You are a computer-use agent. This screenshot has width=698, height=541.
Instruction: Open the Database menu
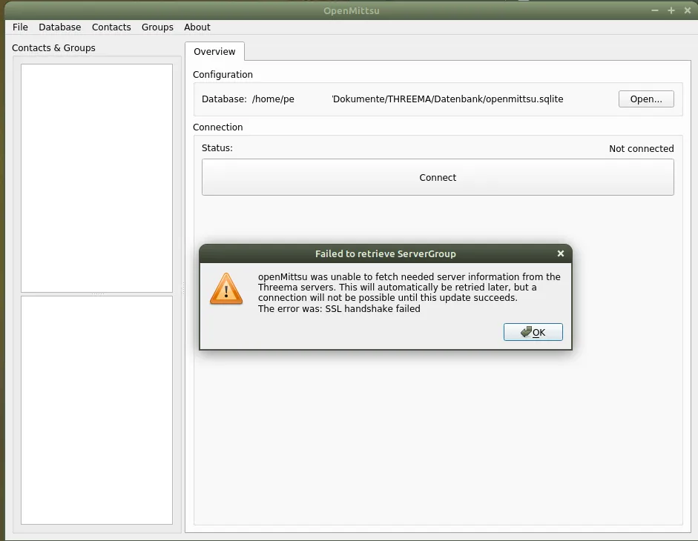[x=60, y=27]
